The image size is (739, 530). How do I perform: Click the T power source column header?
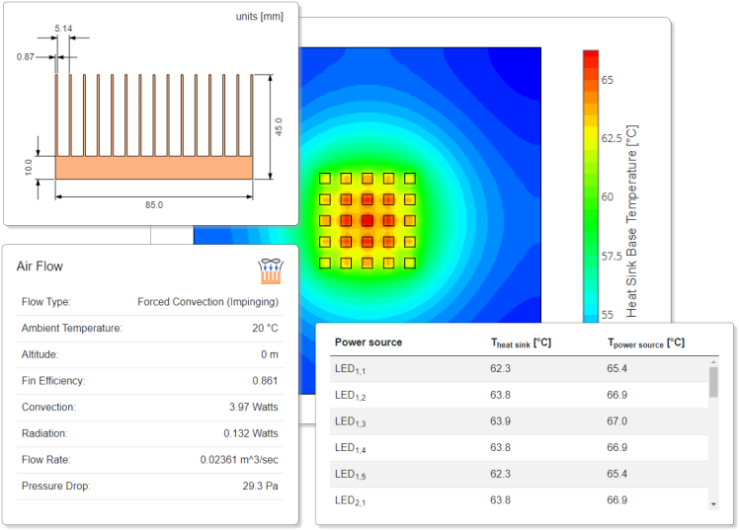pos(644,343)
